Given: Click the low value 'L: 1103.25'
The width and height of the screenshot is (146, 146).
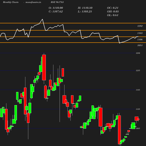Looking at the screenshot, I should tap(85, 12).
